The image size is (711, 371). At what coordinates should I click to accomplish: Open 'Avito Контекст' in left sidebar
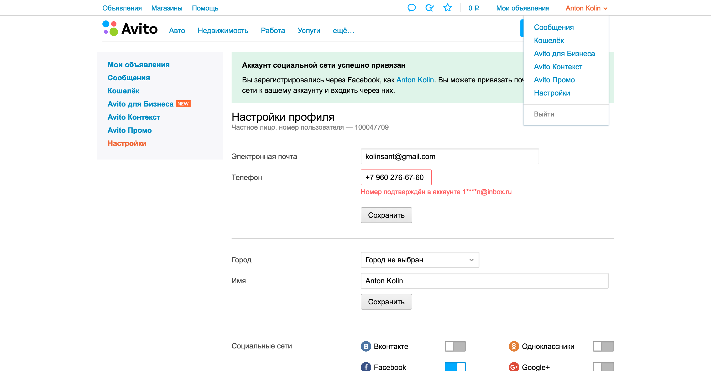(134, 117)
